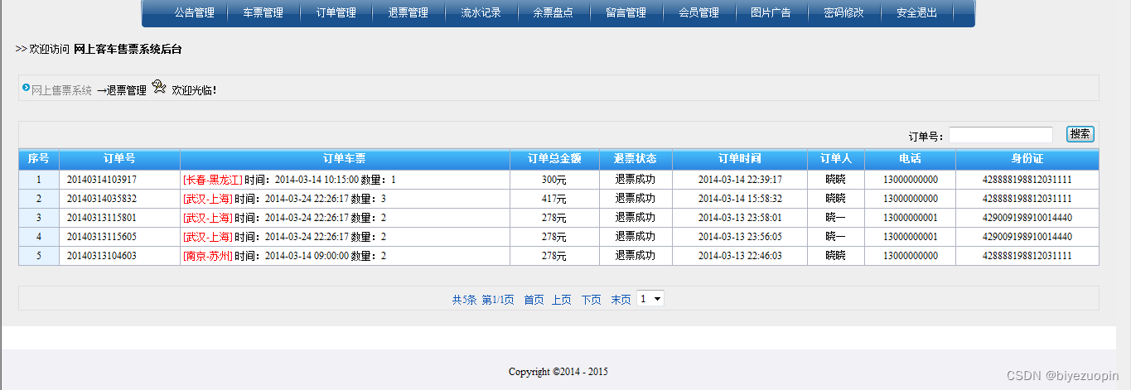Open the 会员管理 menu
The height and width of the screenshot is (390, 1131).
[x=699, y=13]
